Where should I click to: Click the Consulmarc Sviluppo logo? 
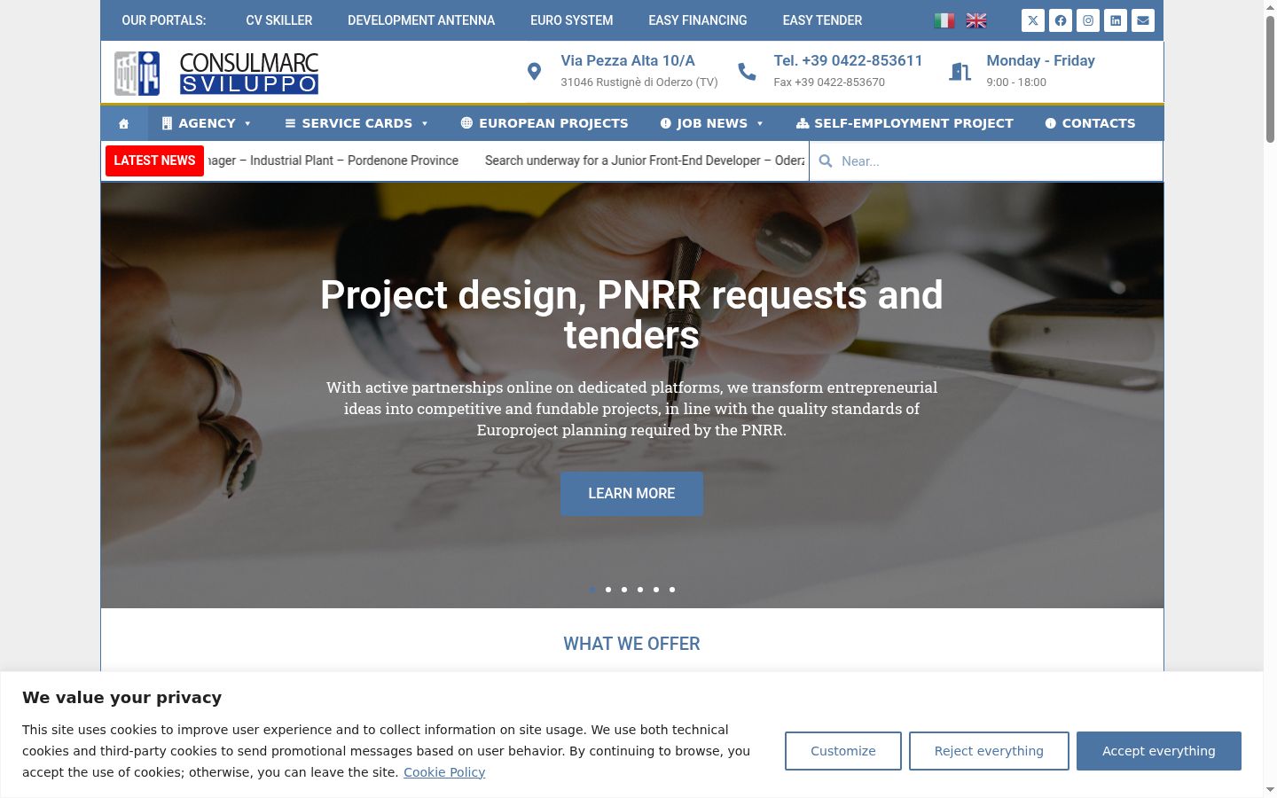tap(216, 73)
